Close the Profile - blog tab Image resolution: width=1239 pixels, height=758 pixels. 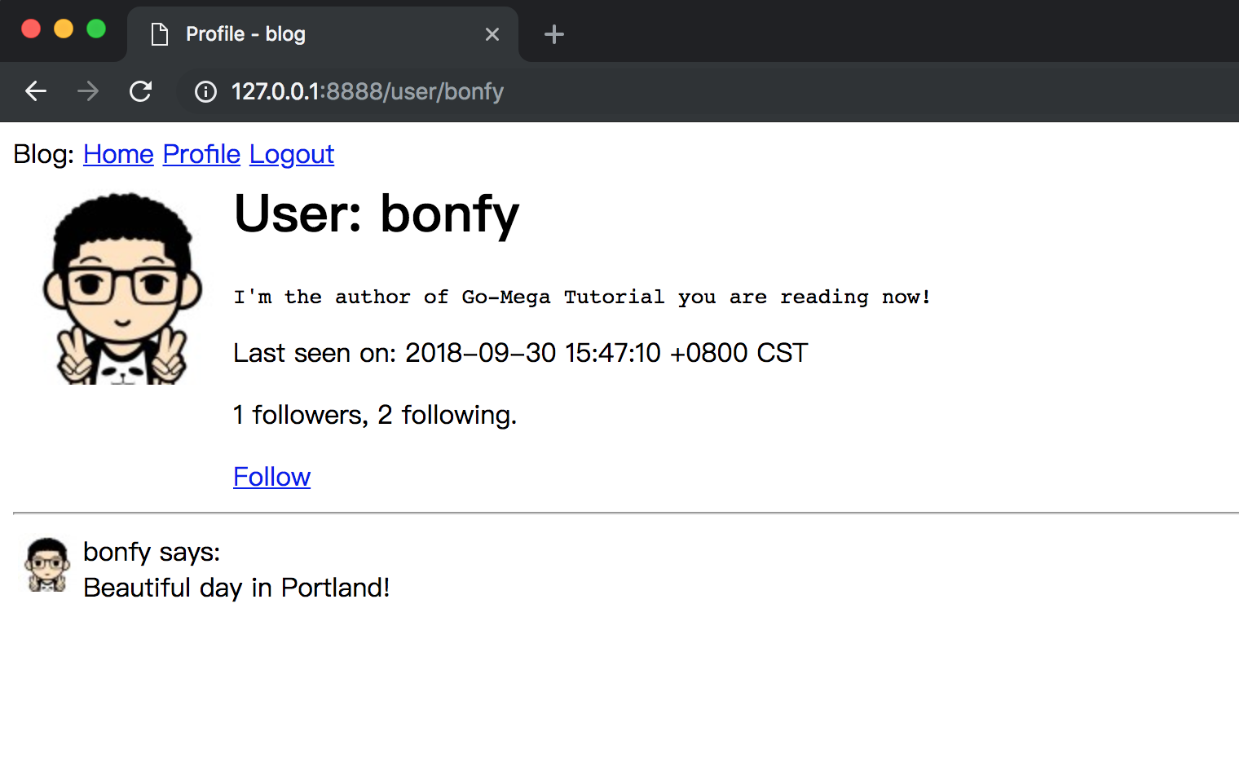tap(492, 34)
